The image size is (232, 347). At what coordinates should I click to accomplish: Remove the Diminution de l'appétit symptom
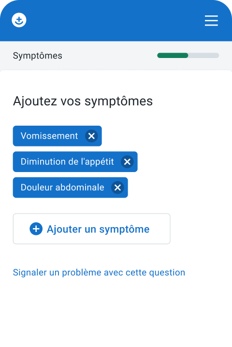coord(127,162)
